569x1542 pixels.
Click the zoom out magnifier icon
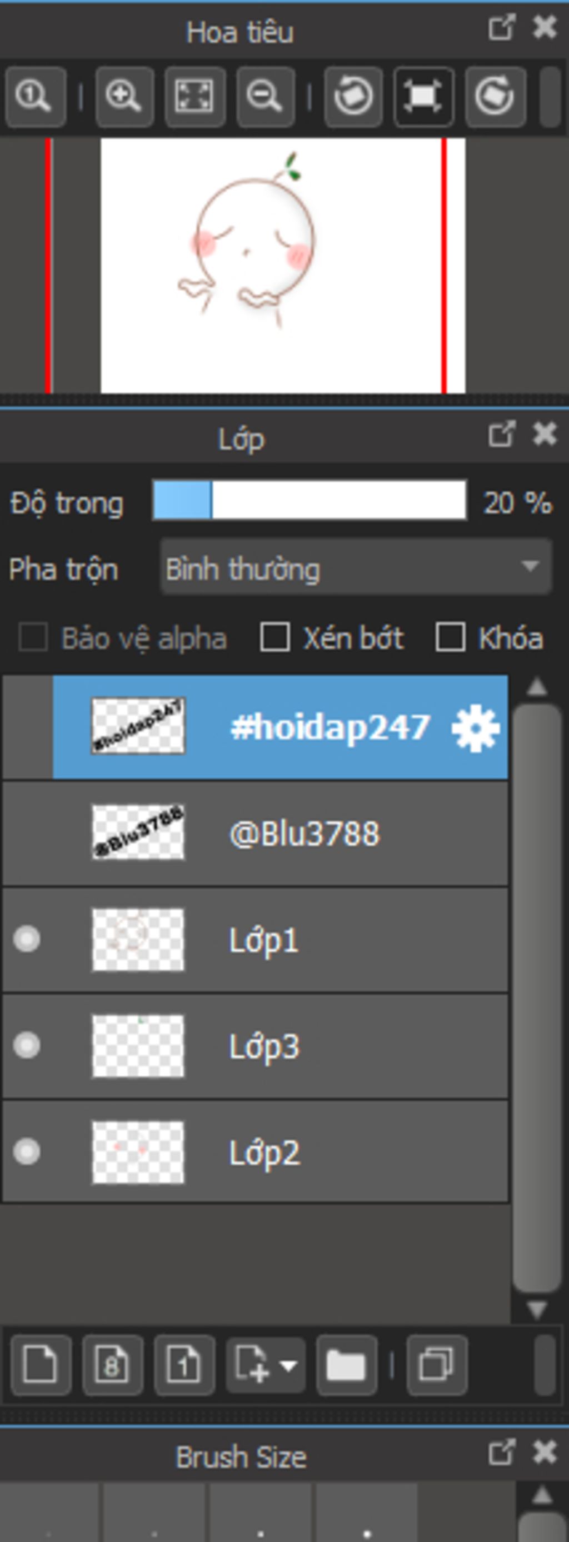[x=265, y=96]
